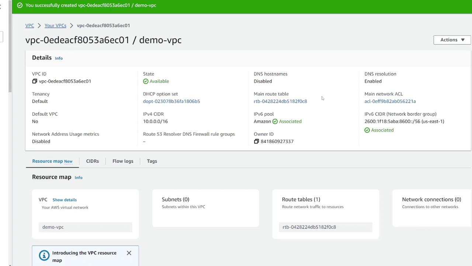The width and height of the screenshot is (472, 266).
Task: Open main route table rtb-0428224db5182f0c8 link
Action: pyautogui.click(x=280, y=101)
